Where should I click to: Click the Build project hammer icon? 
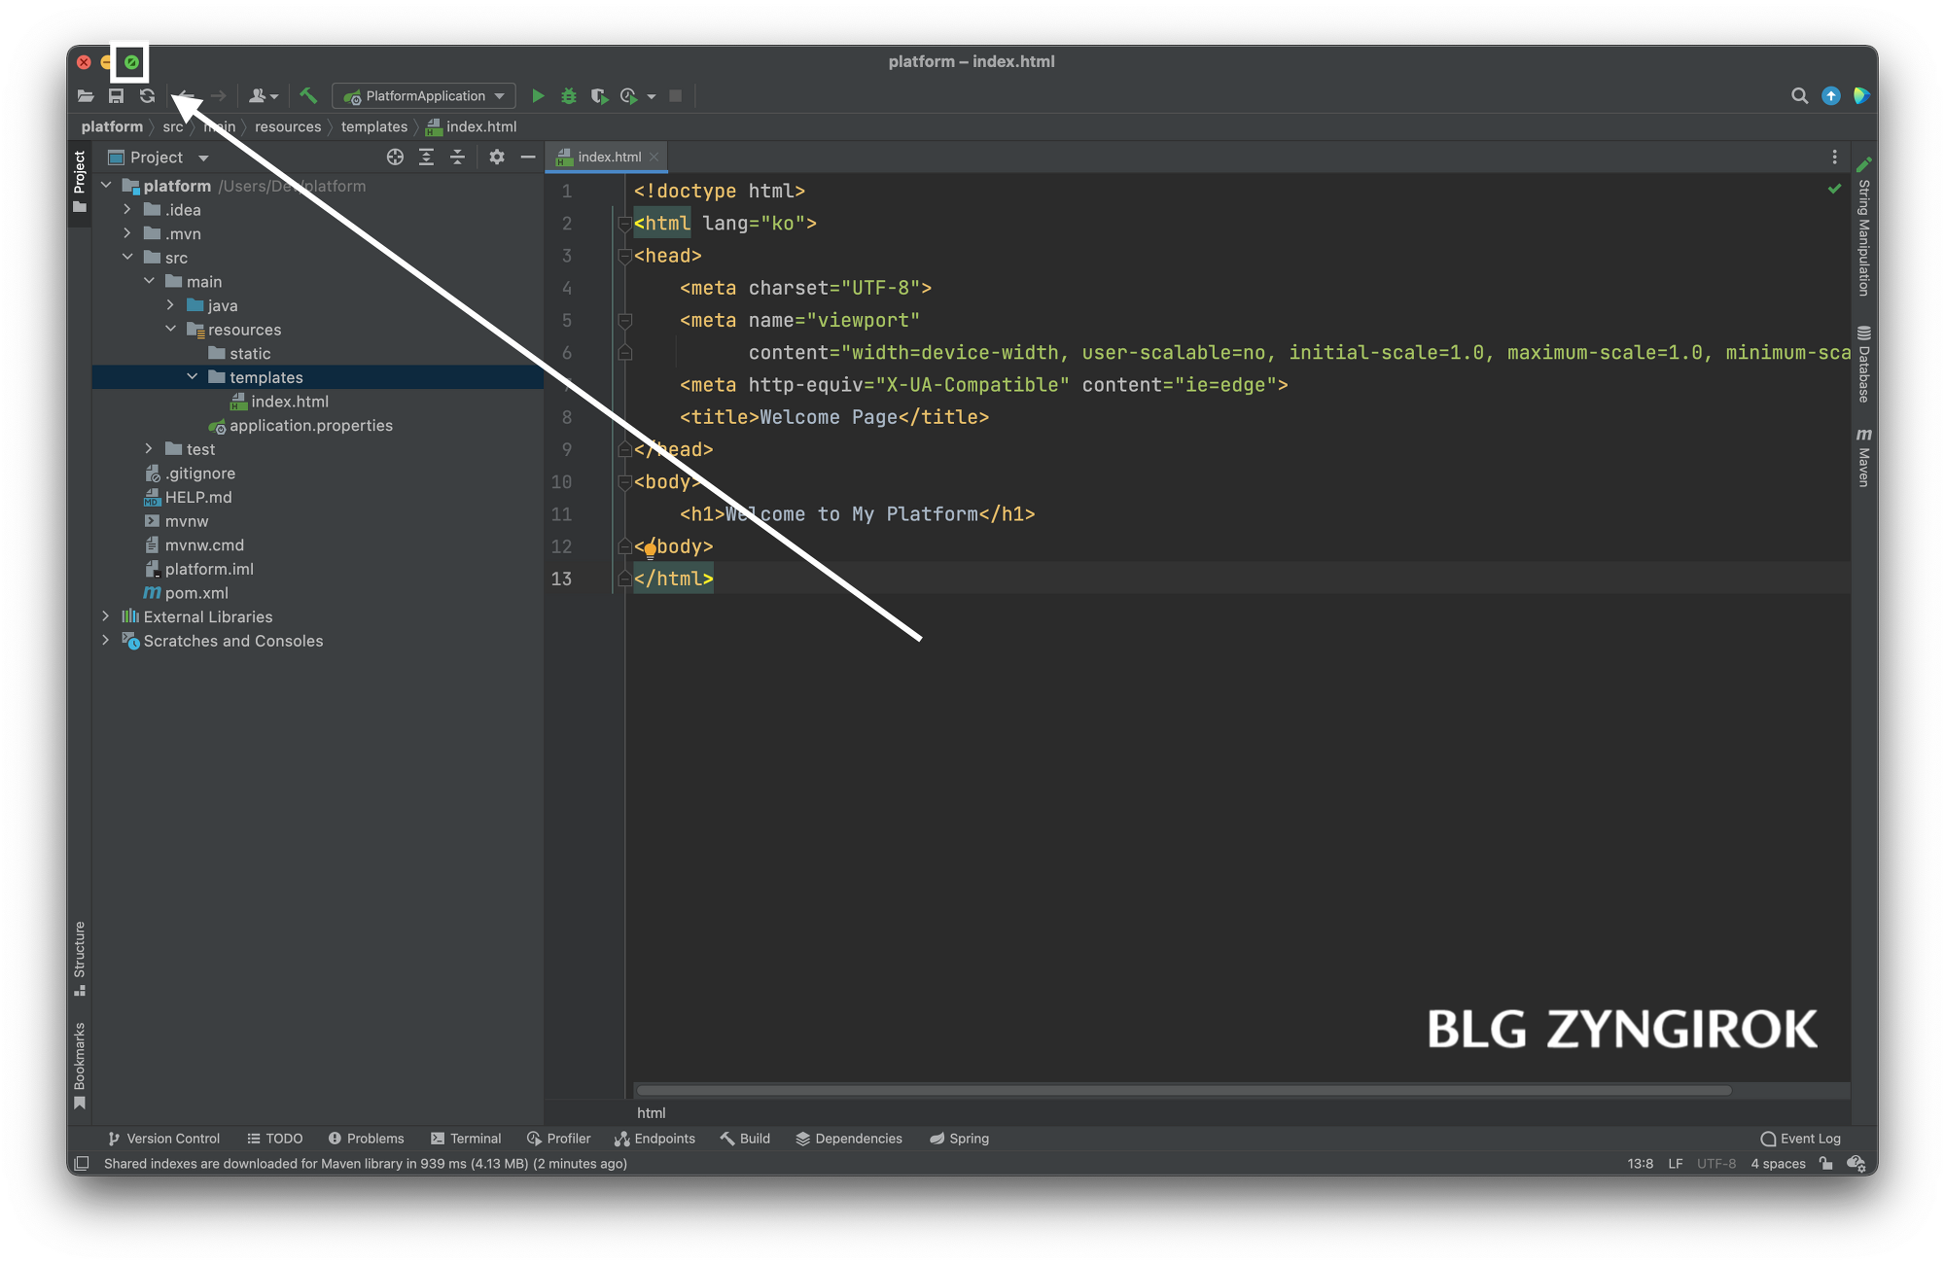coord(308,95)
